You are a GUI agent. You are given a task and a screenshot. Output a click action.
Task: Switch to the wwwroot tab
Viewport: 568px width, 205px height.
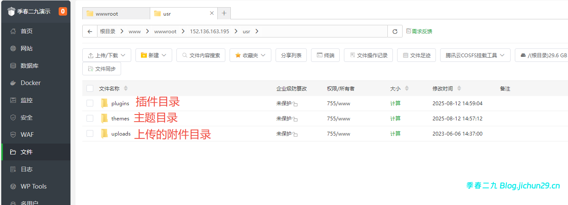pyautogui.click(x=116, y=13)
